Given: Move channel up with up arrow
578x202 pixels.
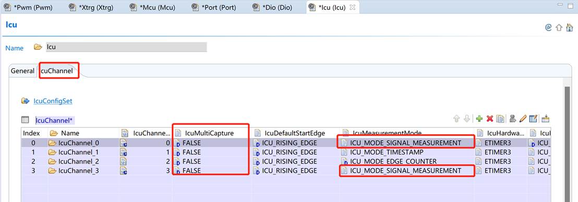Looking at the screenshot, I should [456, 119].
